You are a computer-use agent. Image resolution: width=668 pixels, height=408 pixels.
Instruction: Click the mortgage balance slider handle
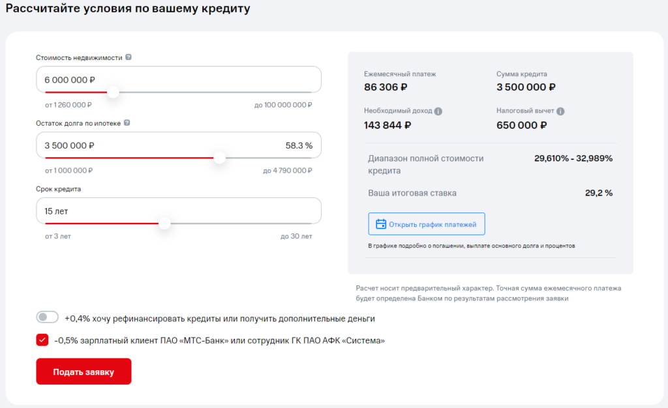(220, 158)
